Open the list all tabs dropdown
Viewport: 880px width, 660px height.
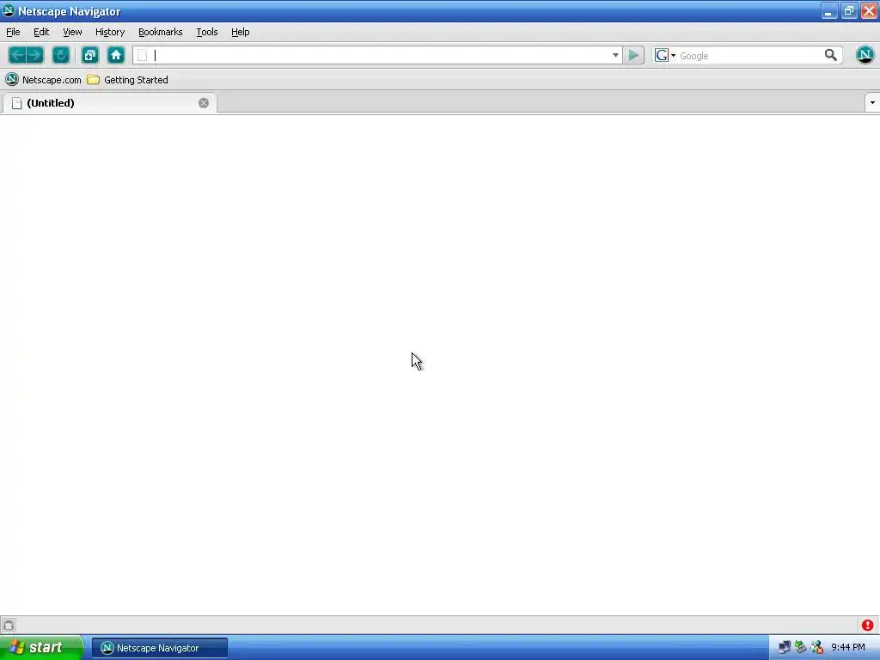click(872, 103)
